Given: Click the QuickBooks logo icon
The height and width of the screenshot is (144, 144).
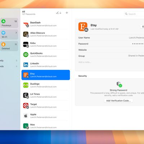Looking at the screenshot, I should [x=26, y=55].
